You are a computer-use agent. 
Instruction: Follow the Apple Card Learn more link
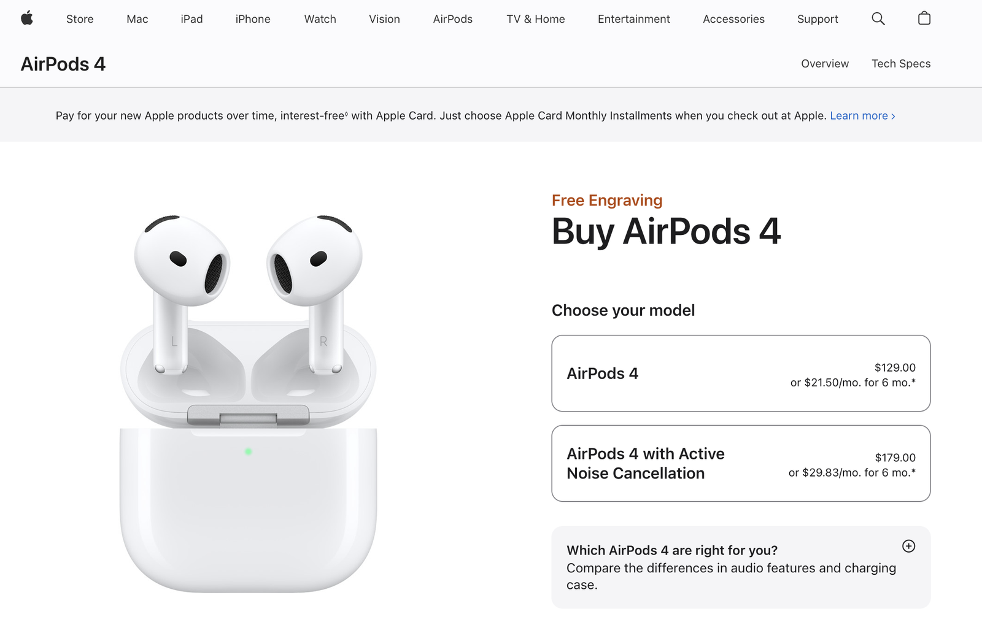point(862,116)
